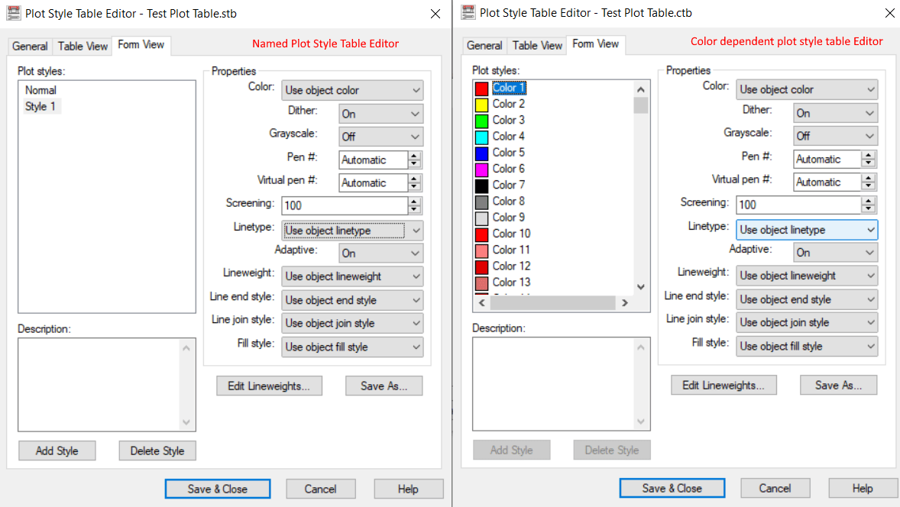This screenshot has height=507, width=900.
Task: Open Lineweight dropdown in ctb editor
Action: [x=807, y=276]
